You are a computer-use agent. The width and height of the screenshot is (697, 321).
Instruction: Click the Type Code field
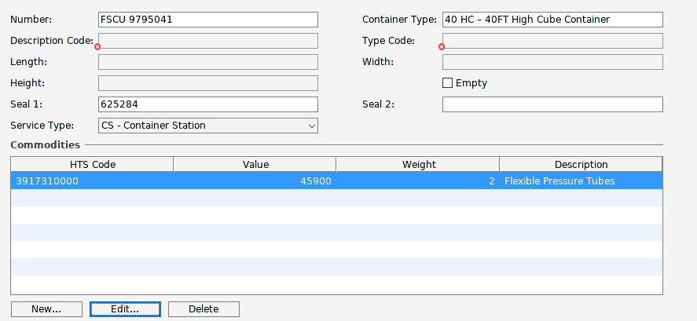pyautogui.click(x=552, y=41)
